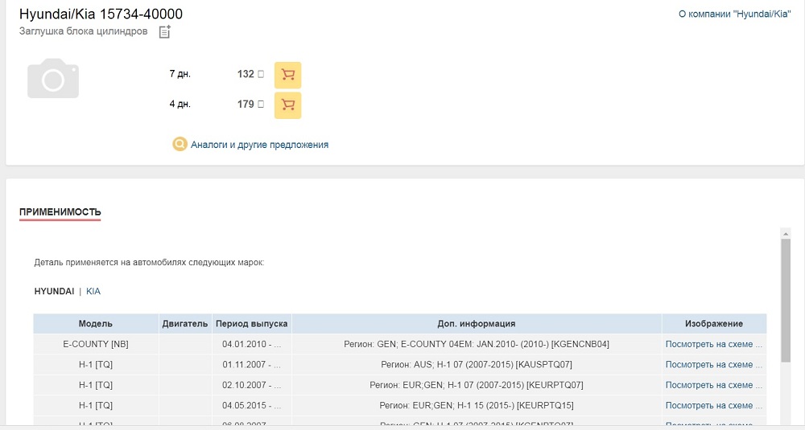Click the scrollbar up arrow
Image resolution: width=805 pixels, height=430 pixels.
786,233
